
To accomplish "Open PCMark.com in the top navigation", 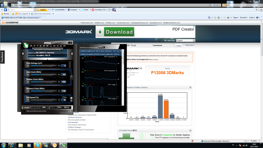I will click(110, 23).
